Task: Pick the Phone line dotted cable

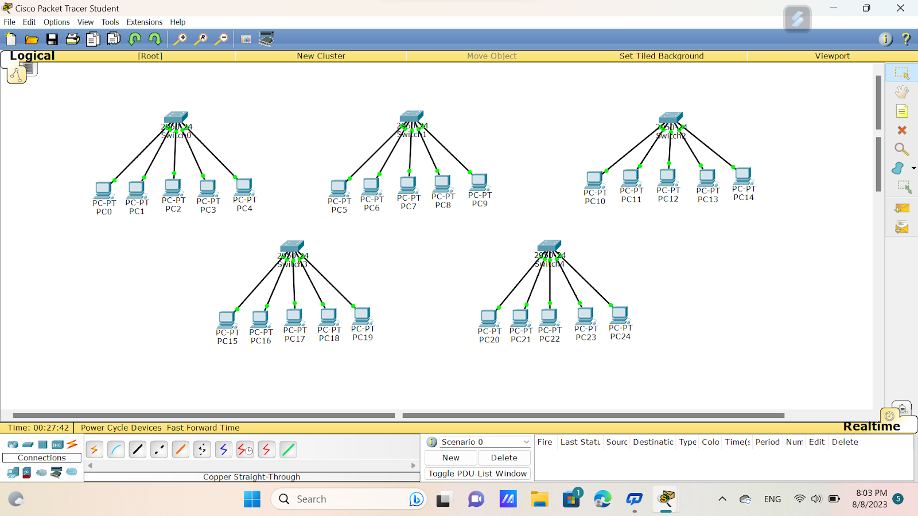Action: 202,450
